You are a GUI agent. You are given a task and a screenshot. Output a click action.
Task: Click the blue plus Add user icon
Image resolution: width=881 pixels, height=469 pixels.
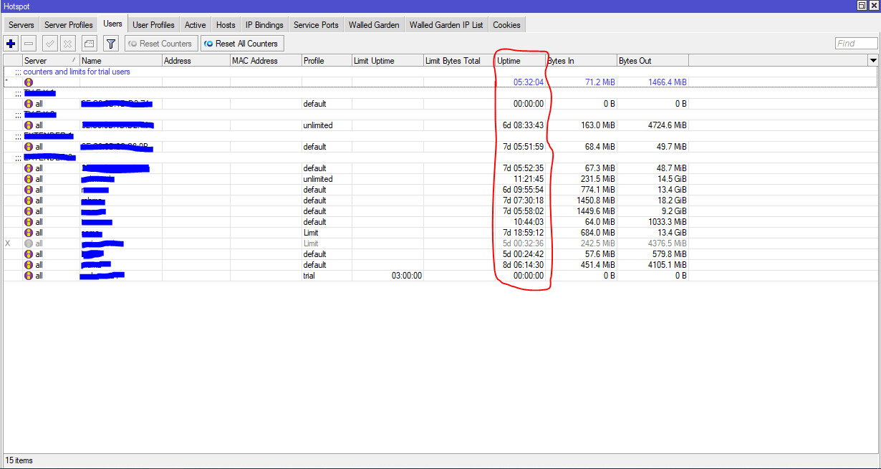(x=11, y=44)
